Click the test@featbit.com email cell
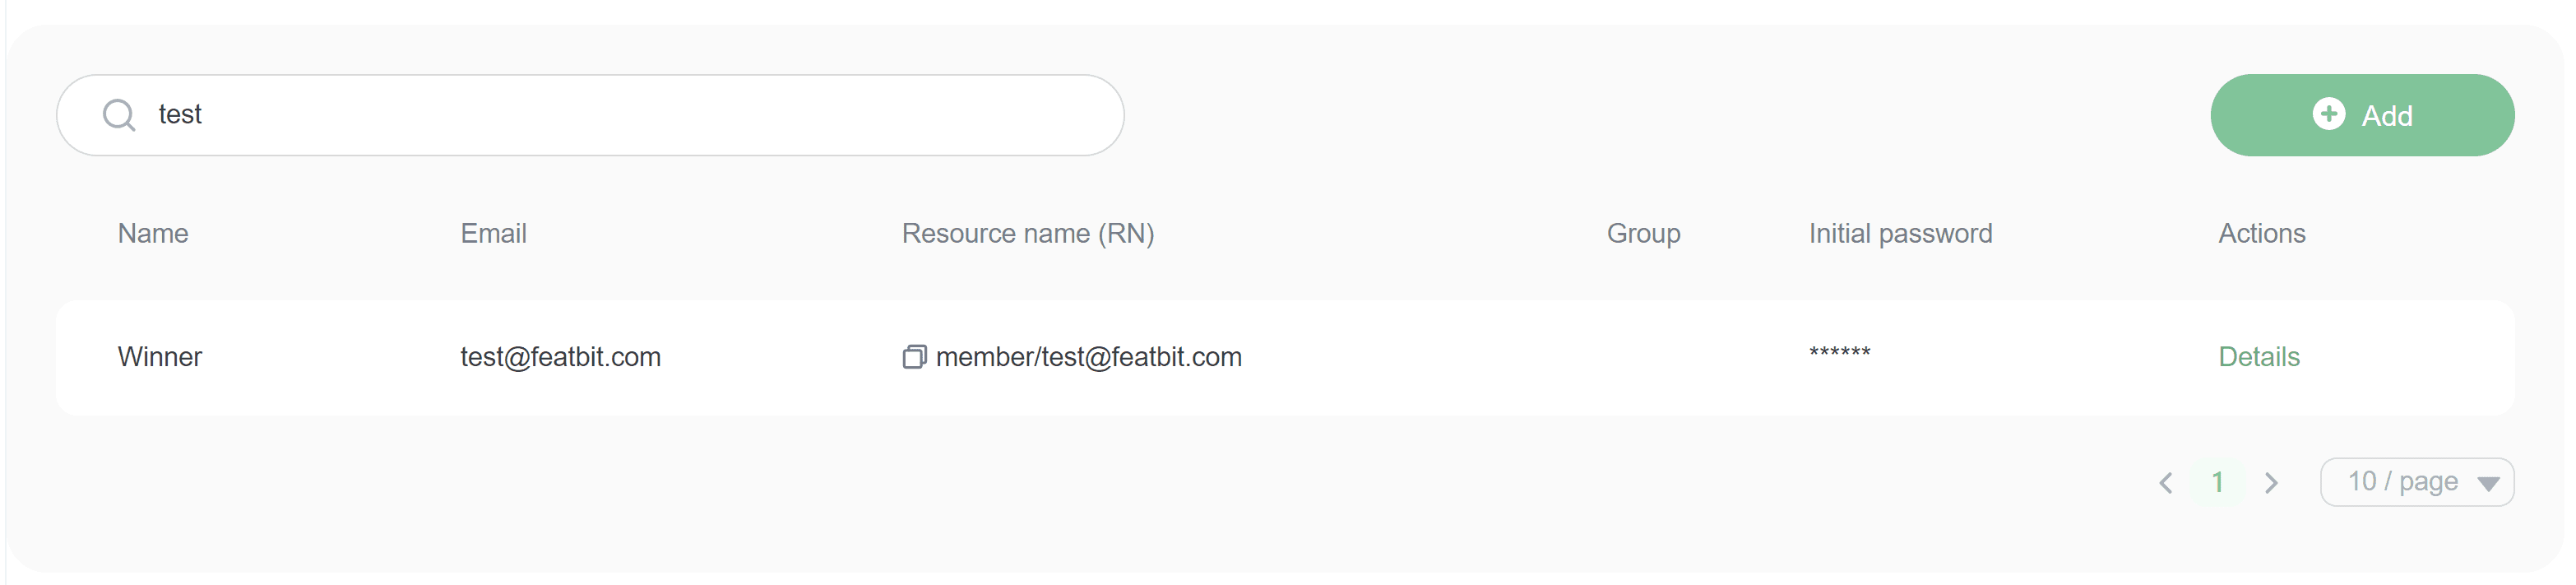Image resolution: width=2576 pixels, height=585 pixels. coord(560,357)
